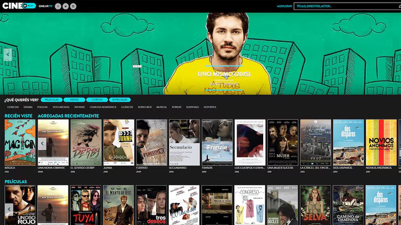The width and height of the screenshot is (401, 225).
Task: Expand the Explorar dropdown
Action: pos(285,6)
